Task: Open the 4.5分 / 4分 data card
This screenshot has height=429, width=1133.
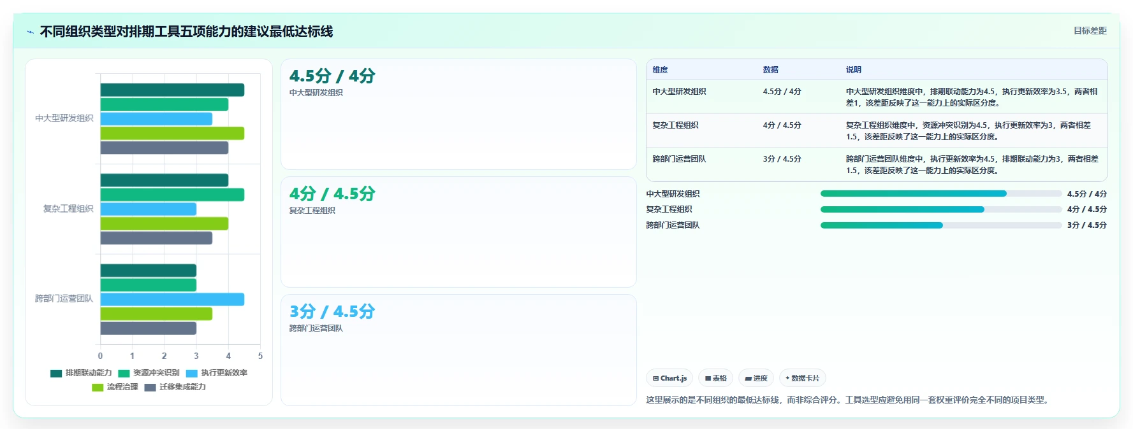Action: 458,115
